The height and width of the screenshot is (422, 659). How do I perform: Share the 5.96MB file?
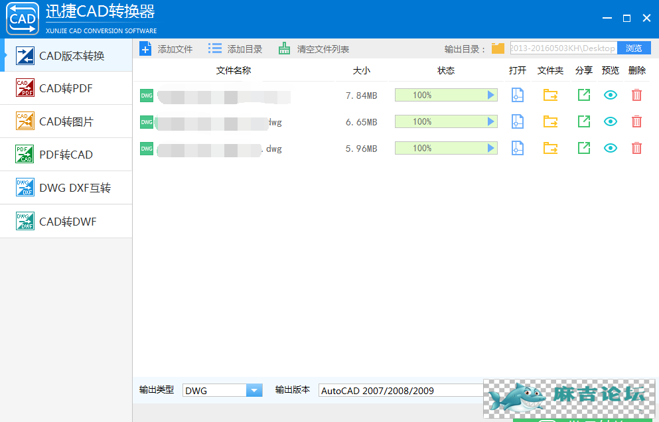(x=584, y=148)
